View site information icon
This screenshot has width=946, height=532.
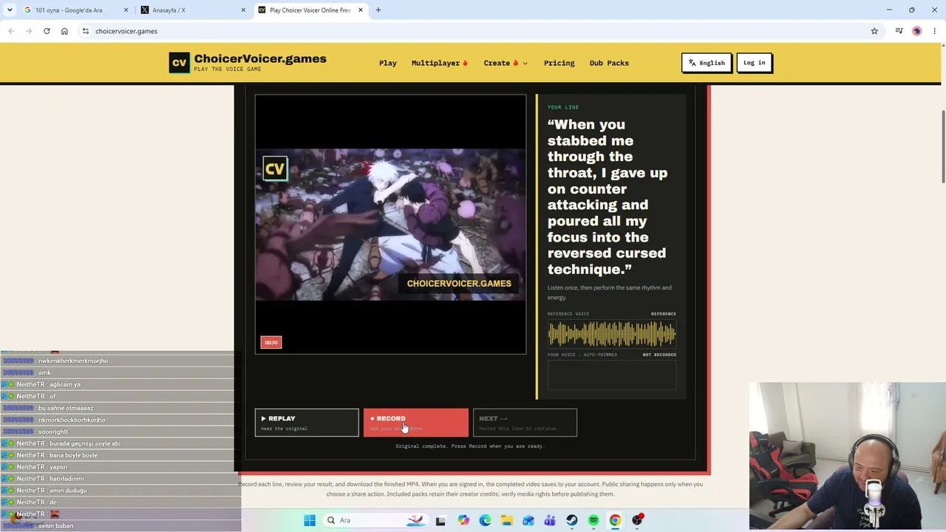tap(86, 31)
